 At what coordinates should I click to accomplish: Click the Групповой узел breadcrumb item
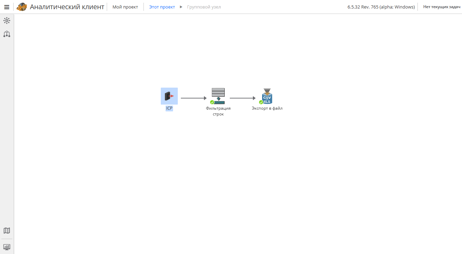204,7
